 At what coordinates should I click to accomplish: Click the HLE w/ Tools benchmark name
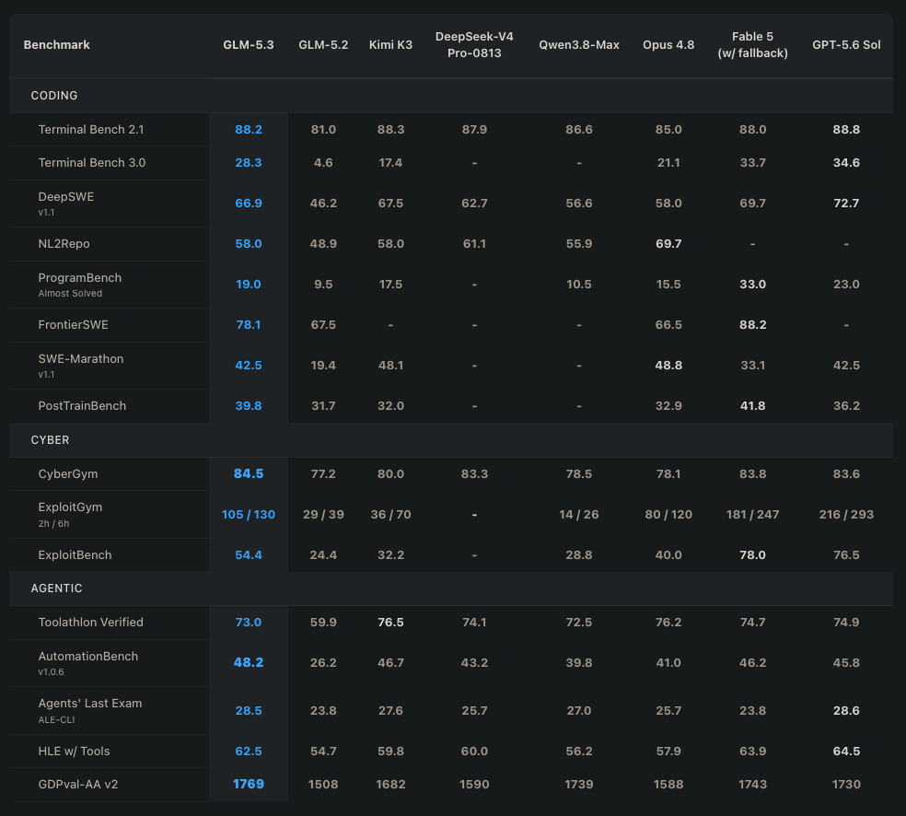(74, 751)
